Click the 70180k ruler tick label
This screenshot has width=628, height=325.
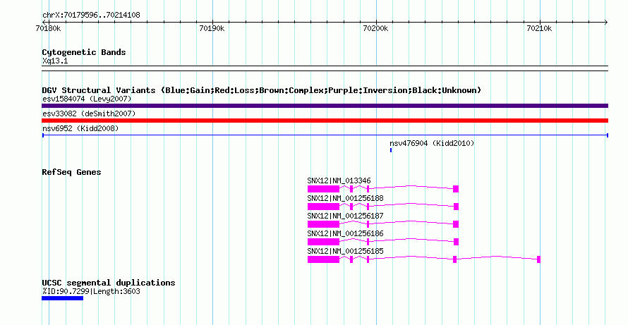(49, 29)
